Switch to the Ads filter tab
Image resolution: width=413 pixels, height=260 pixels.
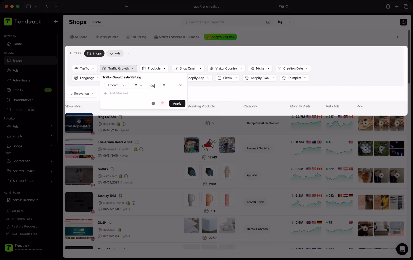115,53
